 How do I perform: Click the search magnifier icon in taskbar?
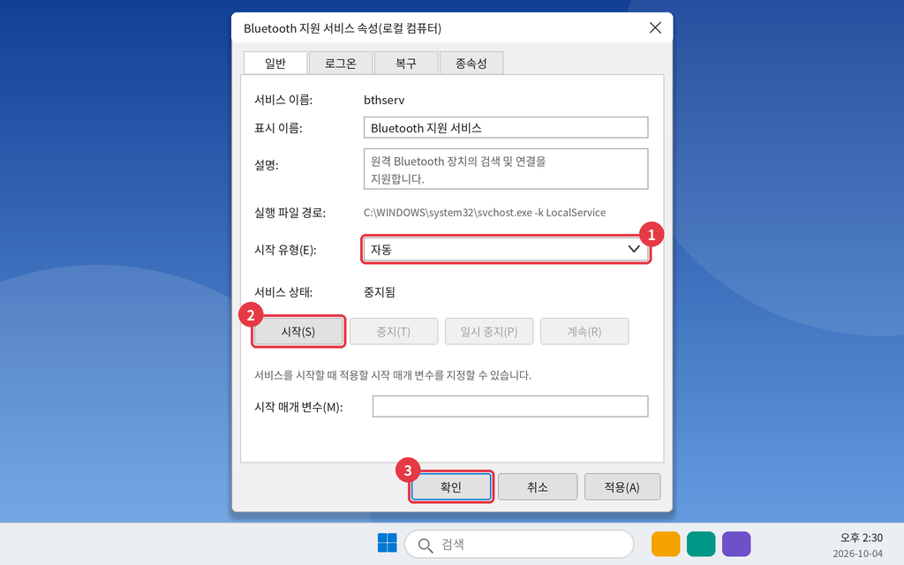point(426,545)
